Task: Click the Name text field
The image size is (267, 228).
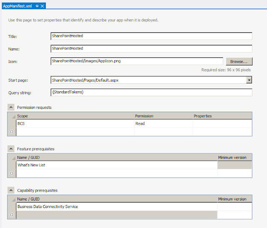Action: point(151,49)
